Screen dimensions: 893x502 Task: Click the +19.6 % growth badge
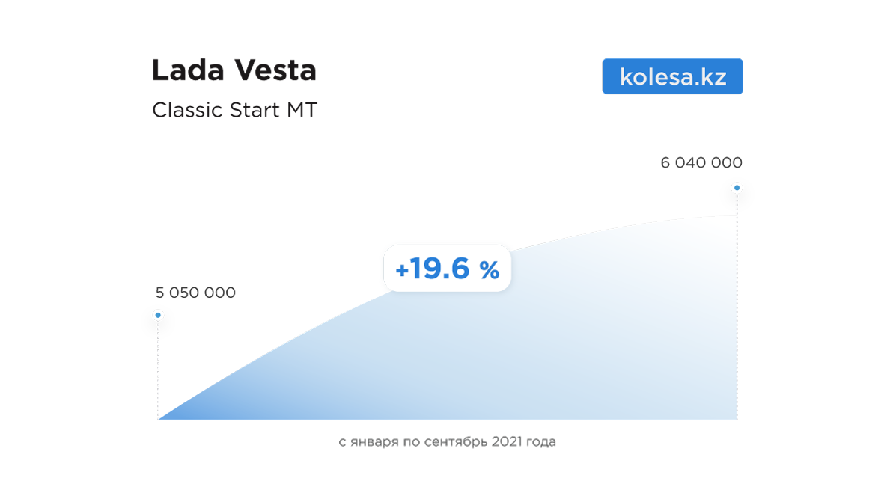point(447,268)
